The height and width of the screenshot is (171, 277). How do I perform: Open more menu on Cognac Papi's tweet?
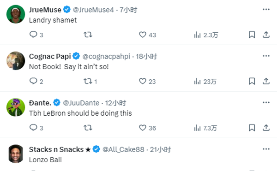click(266, 56)
